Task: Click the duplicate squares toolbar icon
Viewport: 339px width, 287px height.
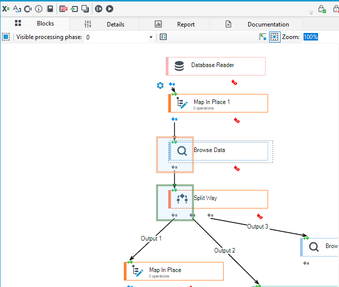Action: pos(85,9)
